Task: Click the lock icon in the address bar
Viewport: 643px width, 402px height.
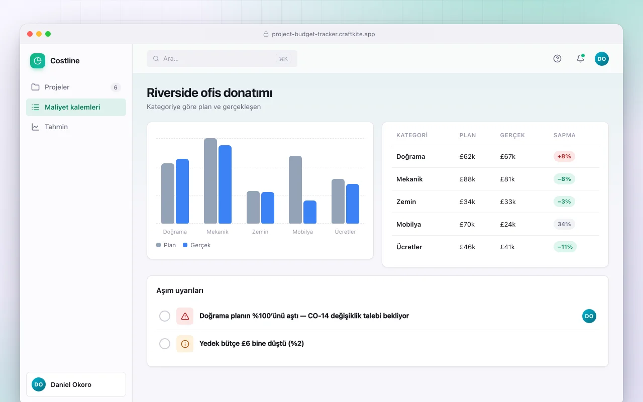Action: [x=266, y=34]
